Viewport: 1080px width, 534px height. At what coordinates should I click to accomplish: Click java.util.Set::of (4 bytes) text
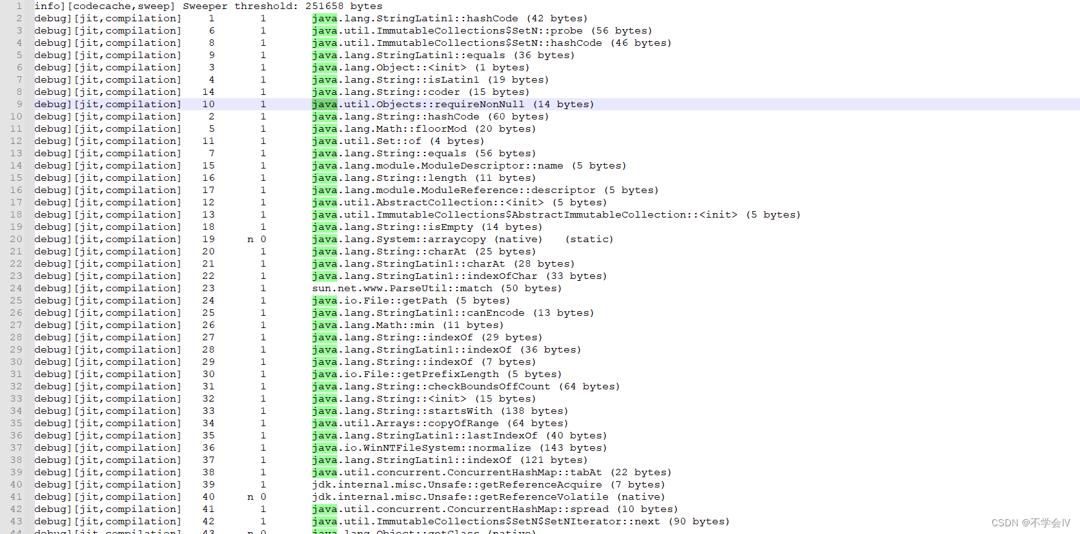(x=398, y=141)
